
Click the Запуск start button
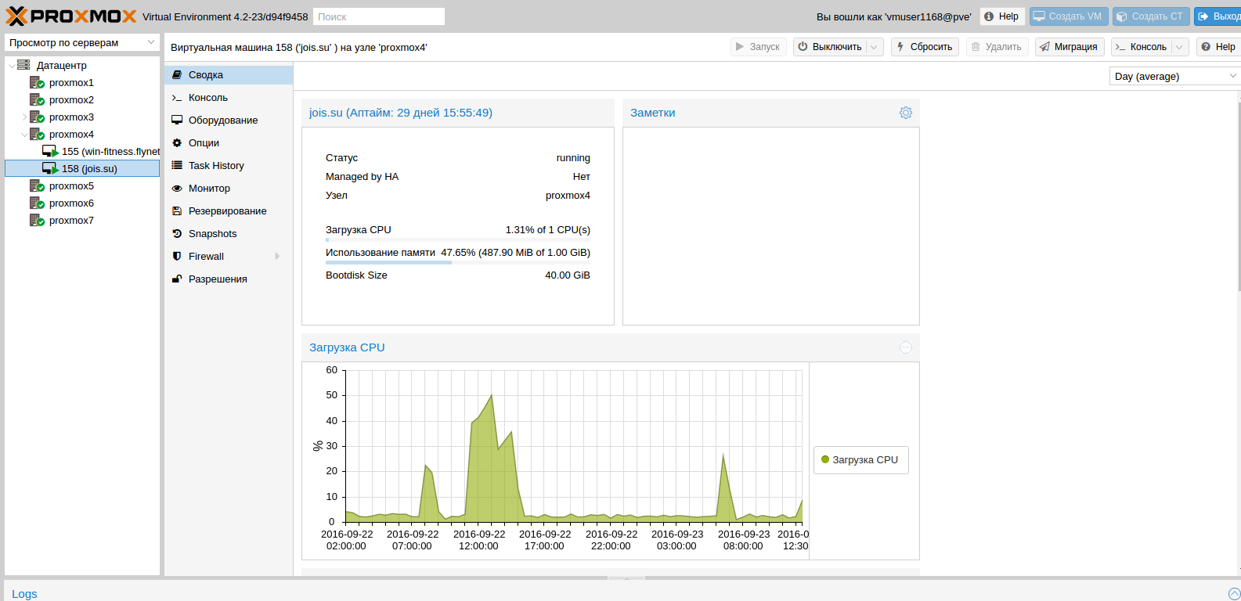(758, 47)
